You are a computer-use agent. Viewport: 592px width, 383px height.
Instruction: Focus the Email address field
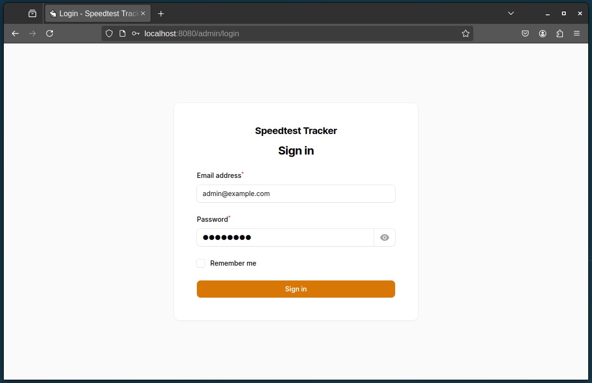[296, 194]
